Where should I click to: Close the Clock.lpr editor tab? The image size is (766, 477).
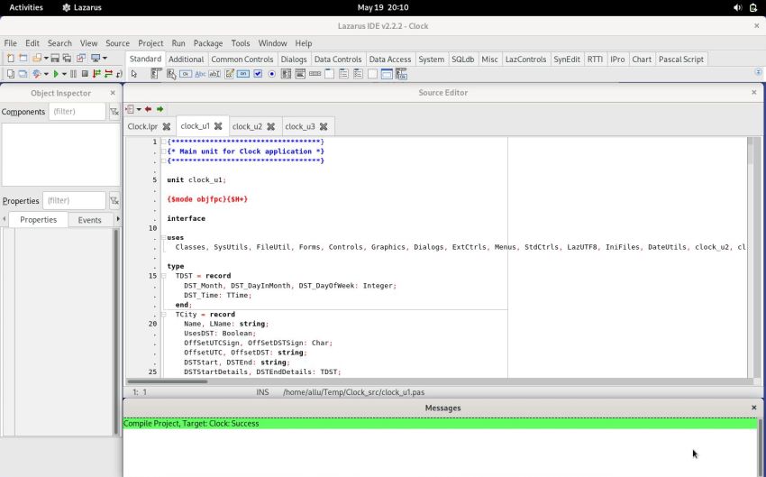click(x=167, y=126)
